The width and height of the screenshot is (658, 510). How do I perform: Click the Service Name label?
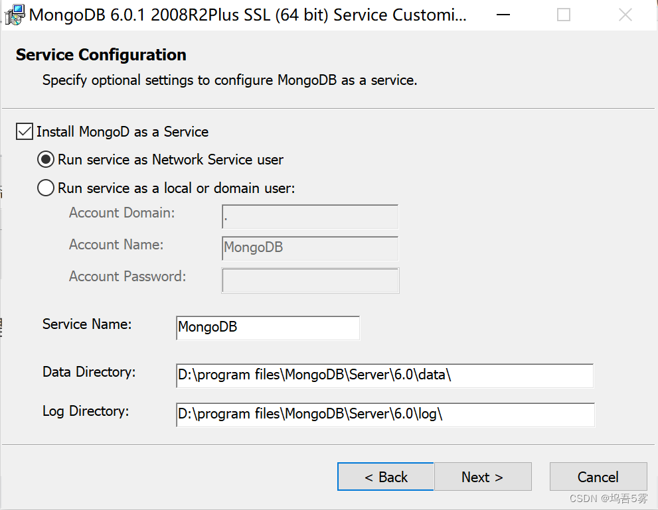tap(87, 324)
